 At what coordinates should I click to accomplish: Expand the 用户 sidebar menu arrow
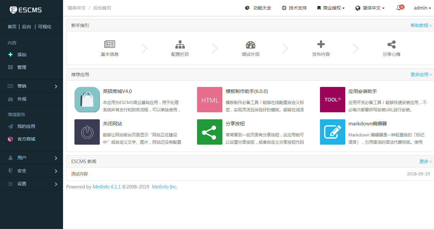[56, 158]
